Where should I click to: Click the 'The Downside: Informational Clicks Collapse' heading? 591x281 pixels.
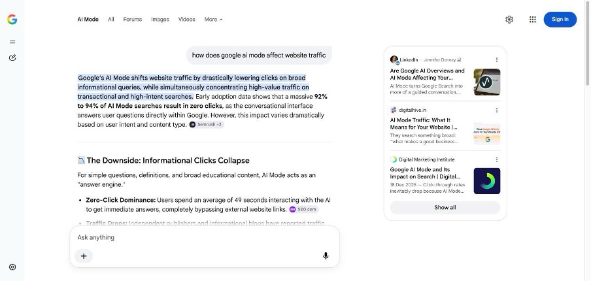click(168, 161)
